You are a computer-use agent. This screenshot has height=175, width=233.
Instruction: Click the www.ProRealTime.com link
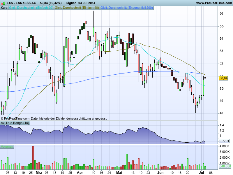click(214, 3)
